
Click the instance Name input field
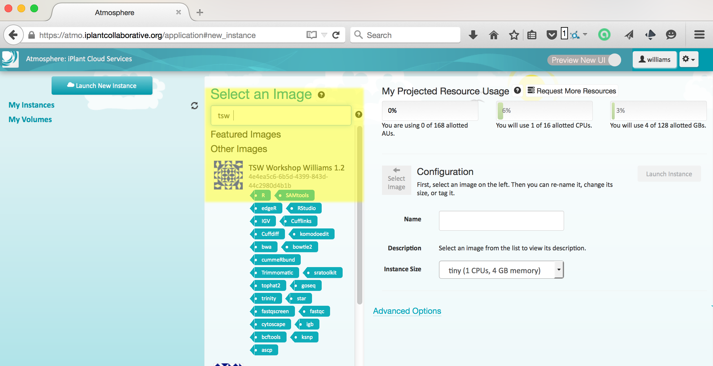(x=501, y=221)
